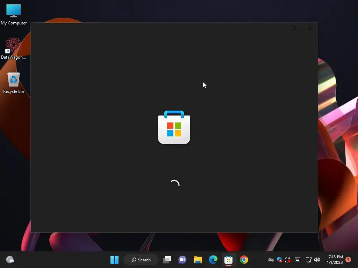Open notifications badge showing 3
This screenshot has height=268, width=358.
(348, 260)
